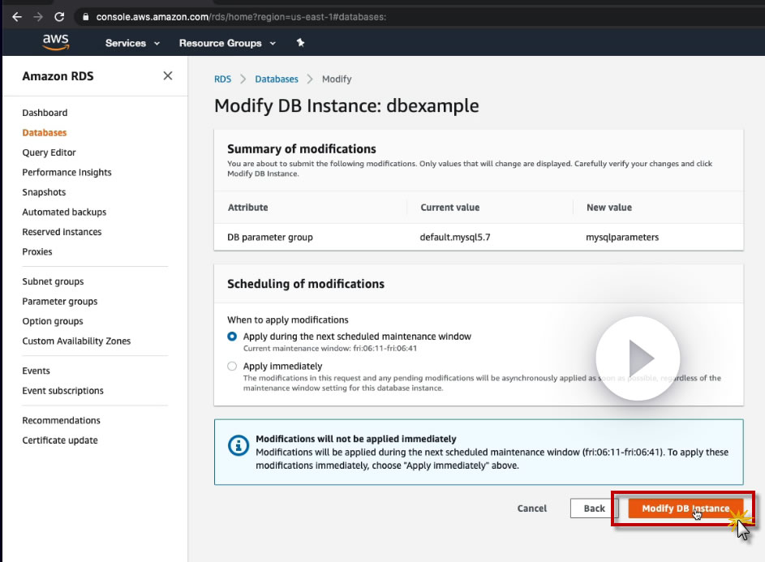Go to the Databases breadcrumb link
Image resolution: width=765 pixels, height=562 pixels.
pos(277,79)
